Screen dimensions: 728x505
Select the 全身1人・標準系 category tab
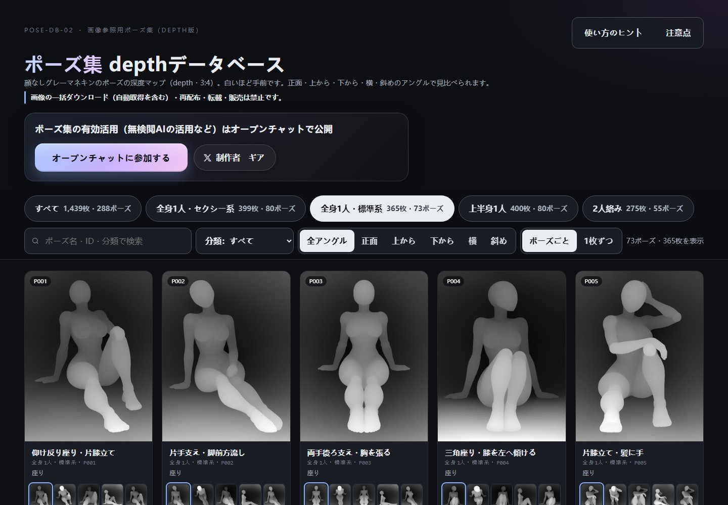click(382, 209)
